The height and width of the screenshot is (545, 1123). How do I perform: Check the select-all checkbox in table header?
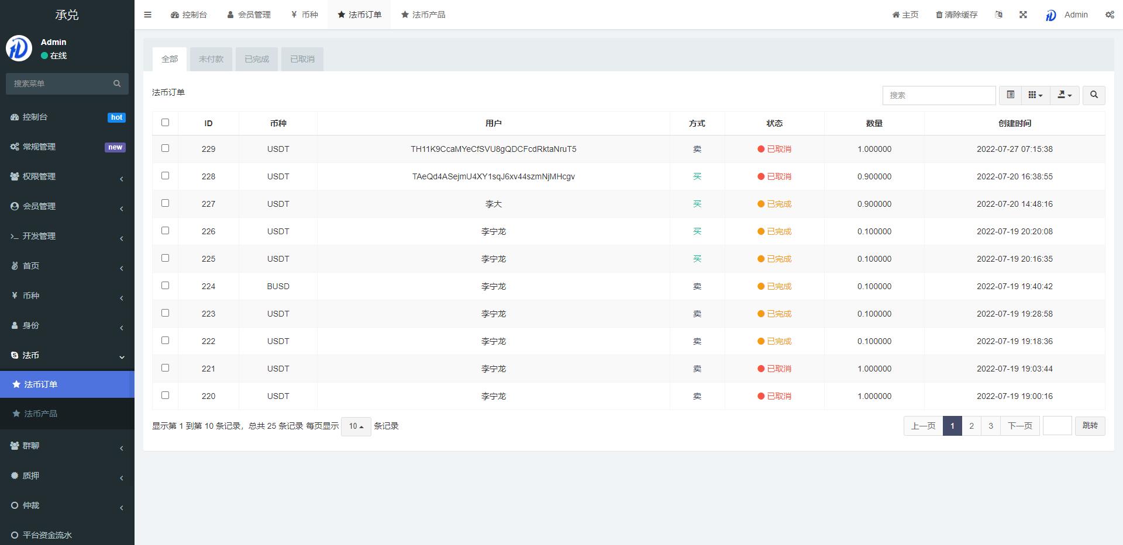point(165,123)
